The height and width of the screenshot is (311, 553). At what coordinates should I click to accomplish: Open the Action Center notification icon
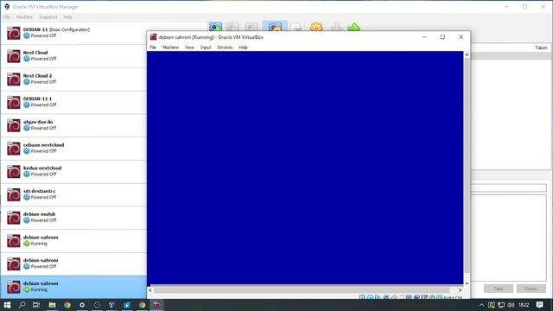click(539, 305)
